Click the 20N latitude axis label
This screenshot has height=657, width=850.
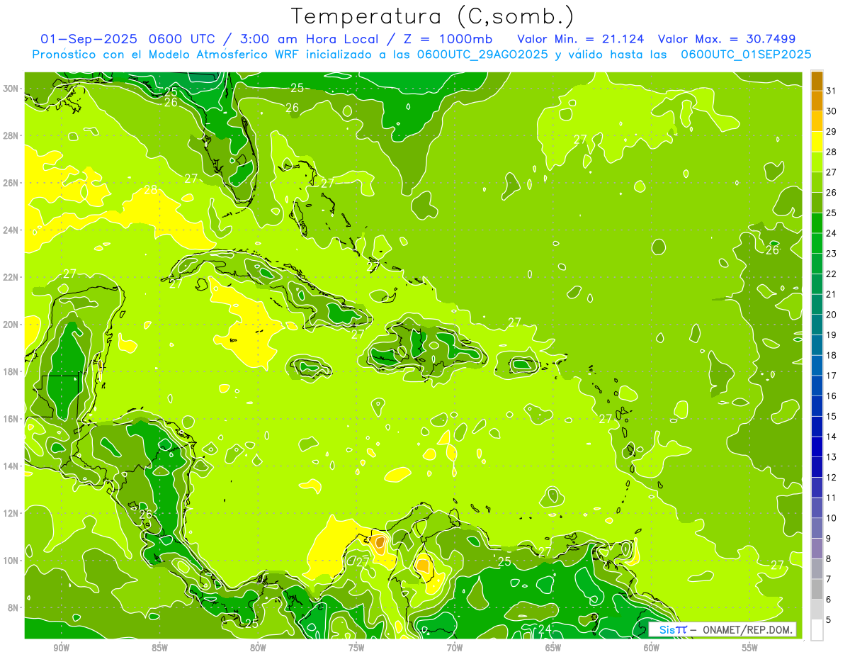(11, 325)
